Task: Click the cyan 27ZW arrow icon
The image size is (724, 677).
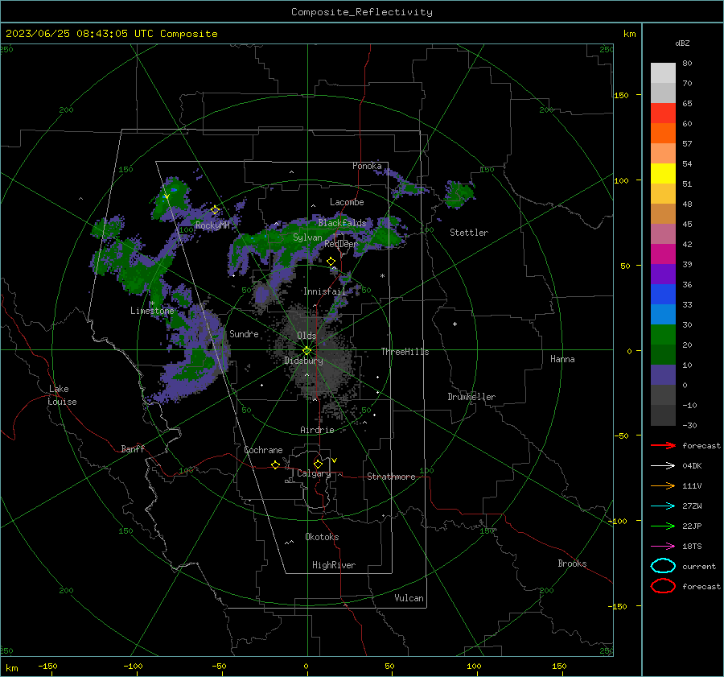Action: pyautogui.click(x=663, y=506)
